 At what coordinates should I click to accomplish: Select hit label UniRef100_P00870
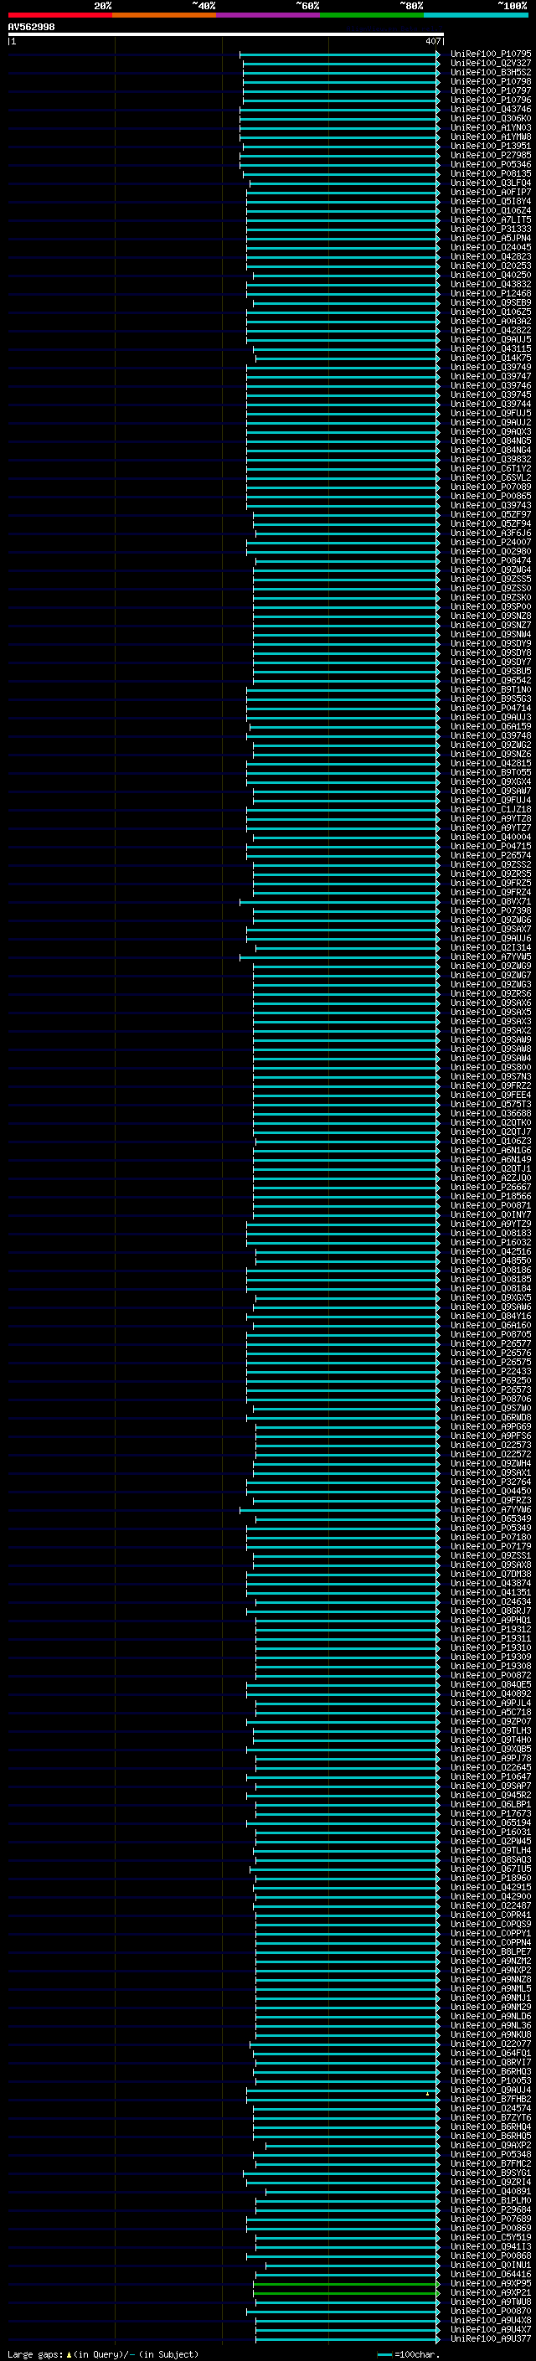[x=491, y=2311]
